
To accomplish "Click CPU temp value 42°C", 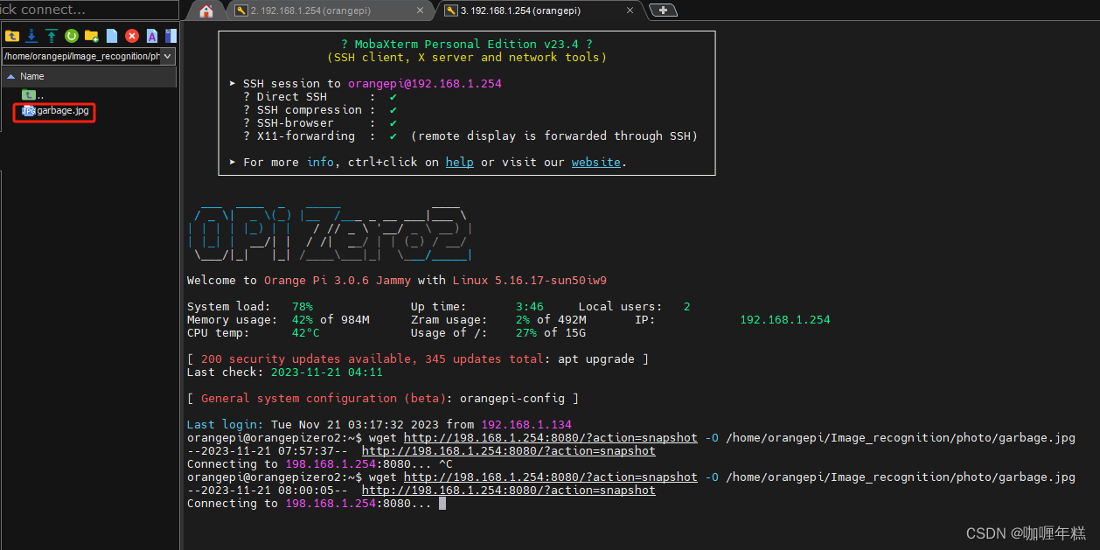I will point(306,332).
